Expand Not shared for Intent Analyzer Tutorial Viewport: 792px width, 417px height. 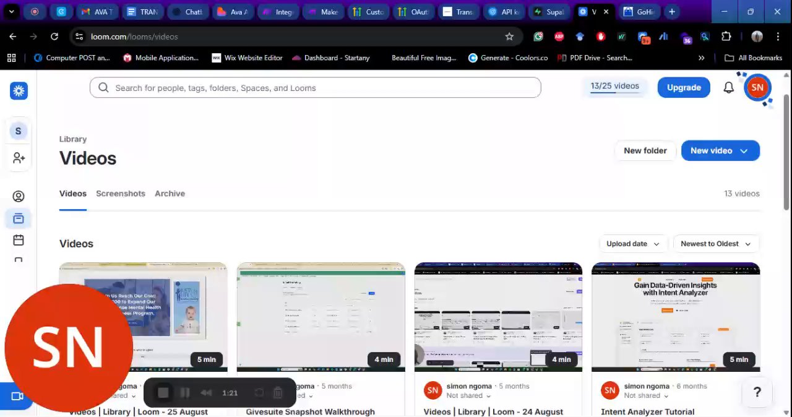[x=646, y=395]
